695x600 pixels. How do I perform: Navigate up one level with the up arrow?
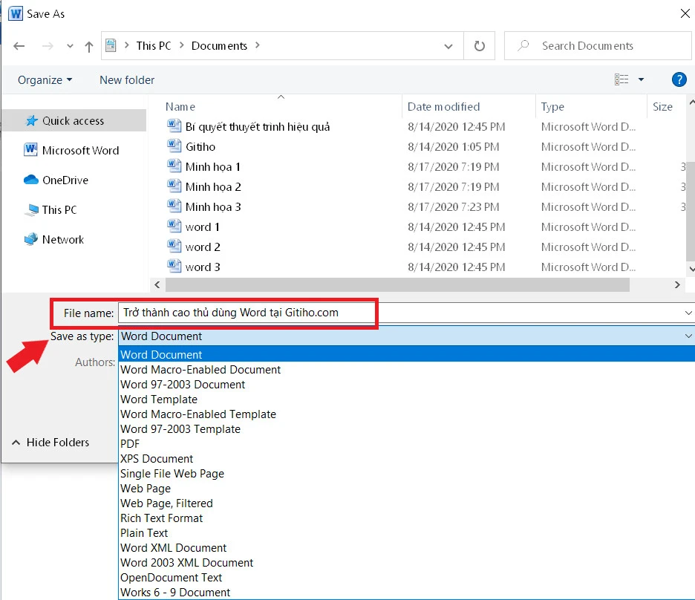click(88, 45)
